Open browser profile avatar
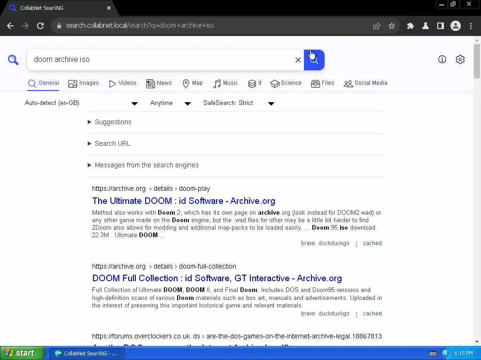 456,26
